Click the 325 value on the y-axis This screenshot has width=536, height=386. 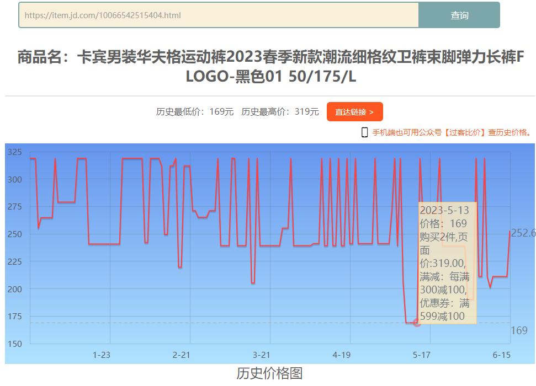pyautogui.click(x=15, y=152)
